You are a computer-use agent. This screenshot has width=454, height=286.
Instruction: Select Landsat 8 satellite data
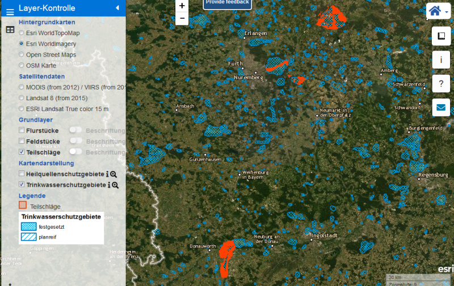(22, 99)
